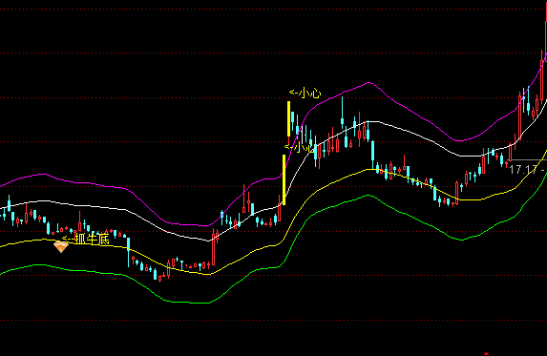Select the red candle bouncing off yellow line
This screenshot has height=356, width=547.
point(456,193)
